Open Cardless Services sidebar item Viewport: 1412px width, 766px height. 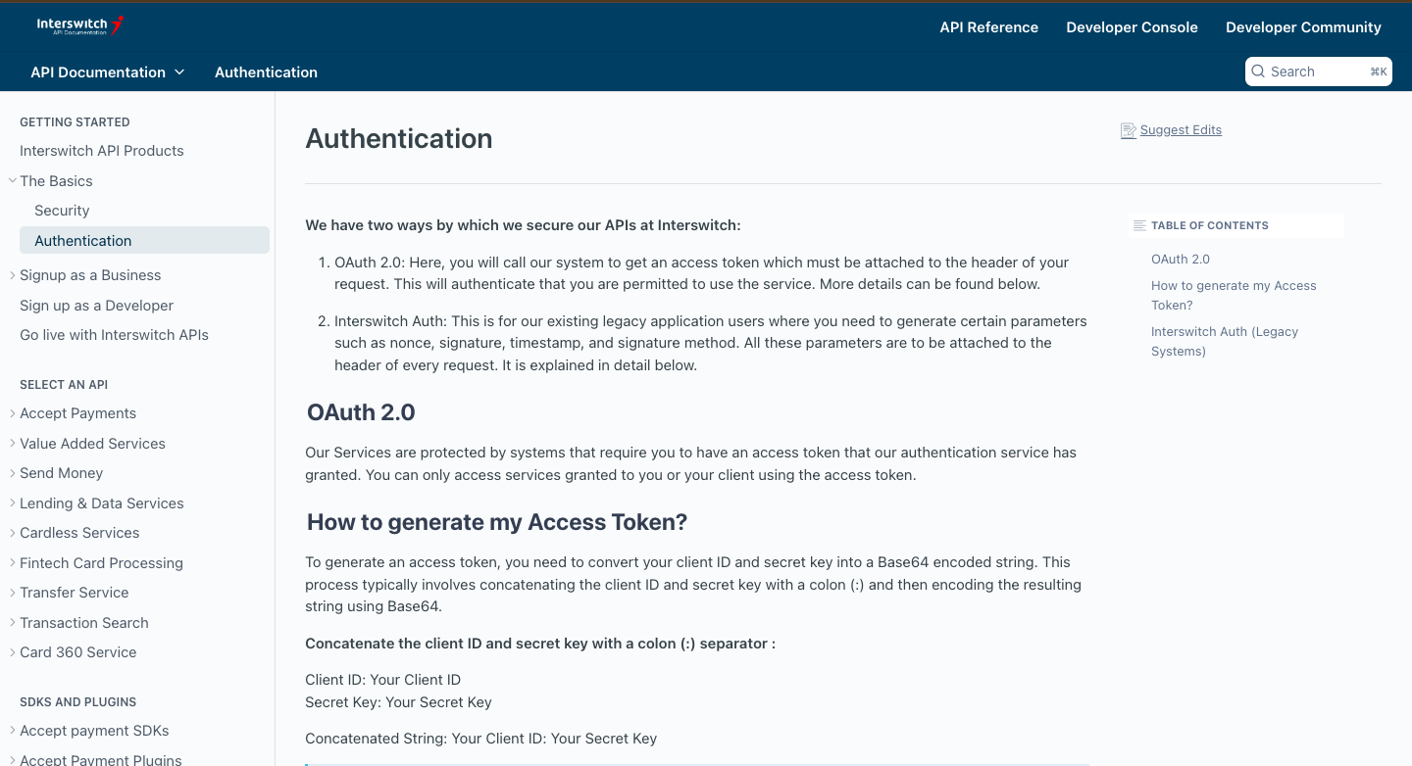point(79,533)
